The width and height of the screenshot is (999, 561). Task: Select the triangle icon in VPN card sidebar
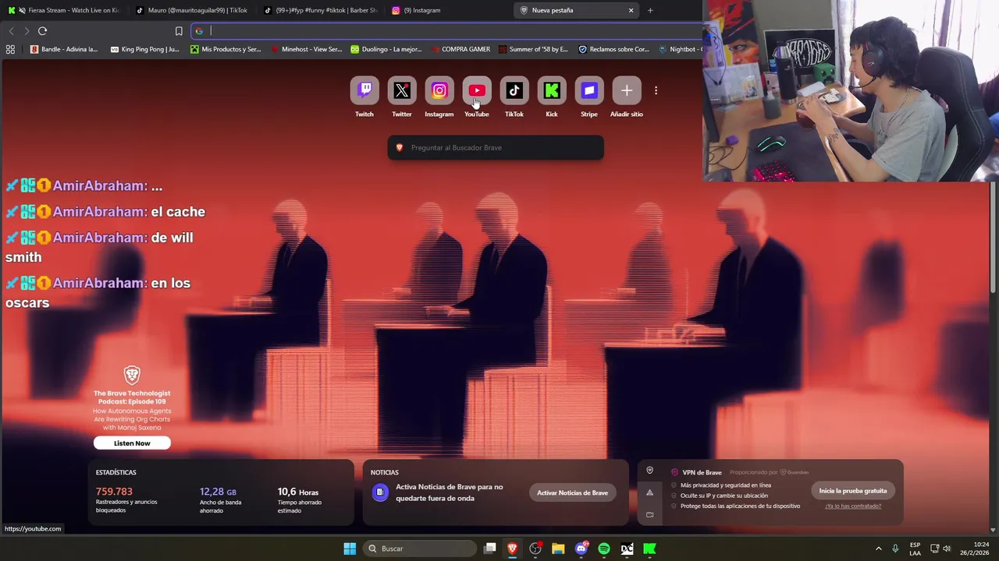coord(649,492)
